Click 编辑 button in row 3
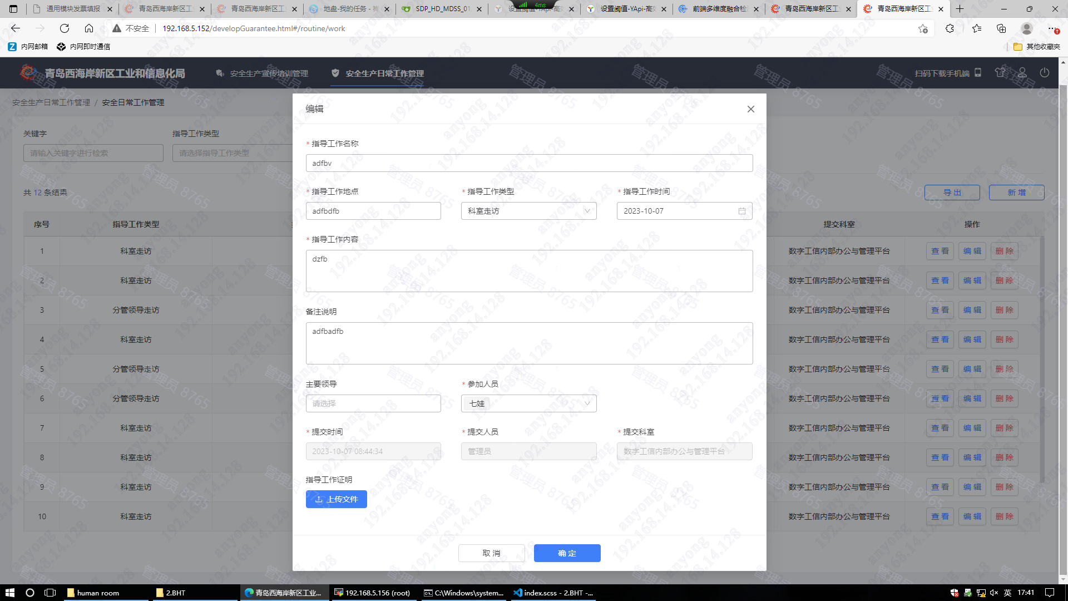 coord(972,310)
